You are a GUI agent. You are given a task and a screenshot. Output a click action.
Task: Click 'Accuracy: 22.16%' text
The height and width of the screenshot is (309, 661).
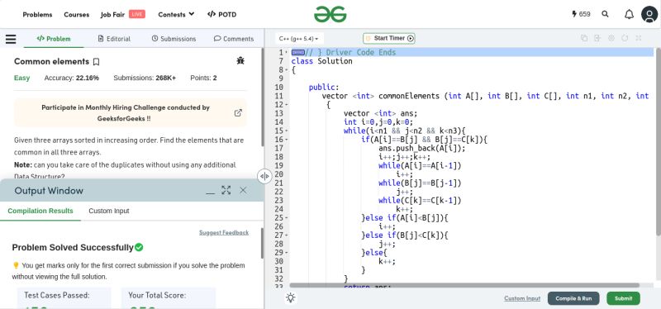(x=72, y=78)
